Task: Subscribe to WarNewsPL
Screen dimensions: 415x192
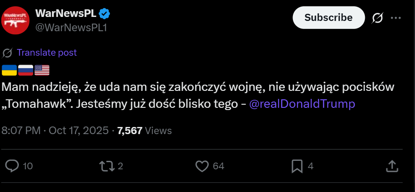Action: [328, 18]
